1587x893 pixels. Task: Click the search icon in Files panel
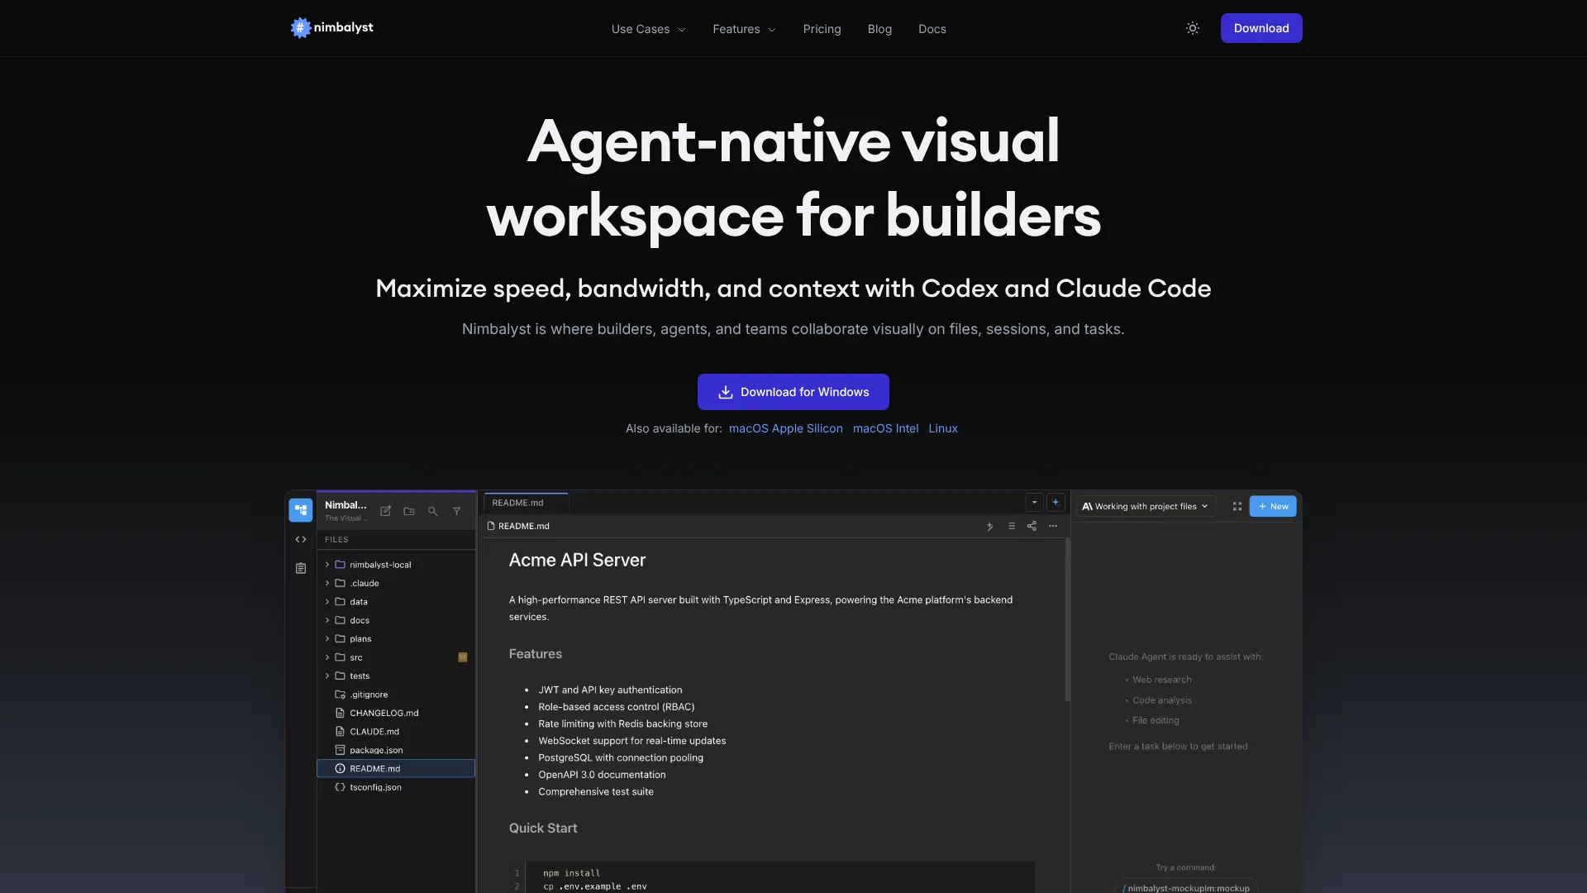point(432,511)
